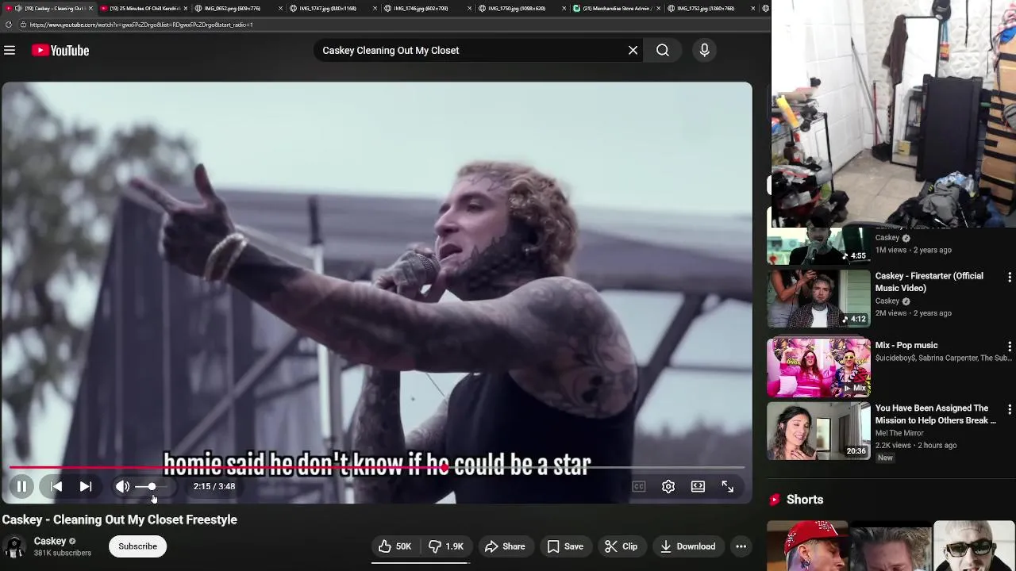Click the '381K subscribers' text
The width and height of the screenshot is (1016, 571).
point(62,554)
